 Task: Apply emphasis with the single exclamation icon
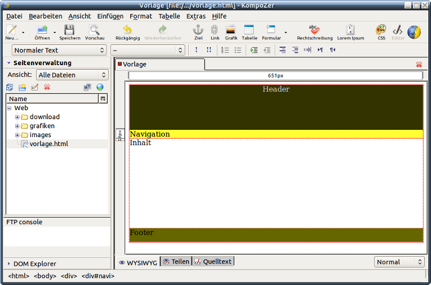tap(196, 50)
